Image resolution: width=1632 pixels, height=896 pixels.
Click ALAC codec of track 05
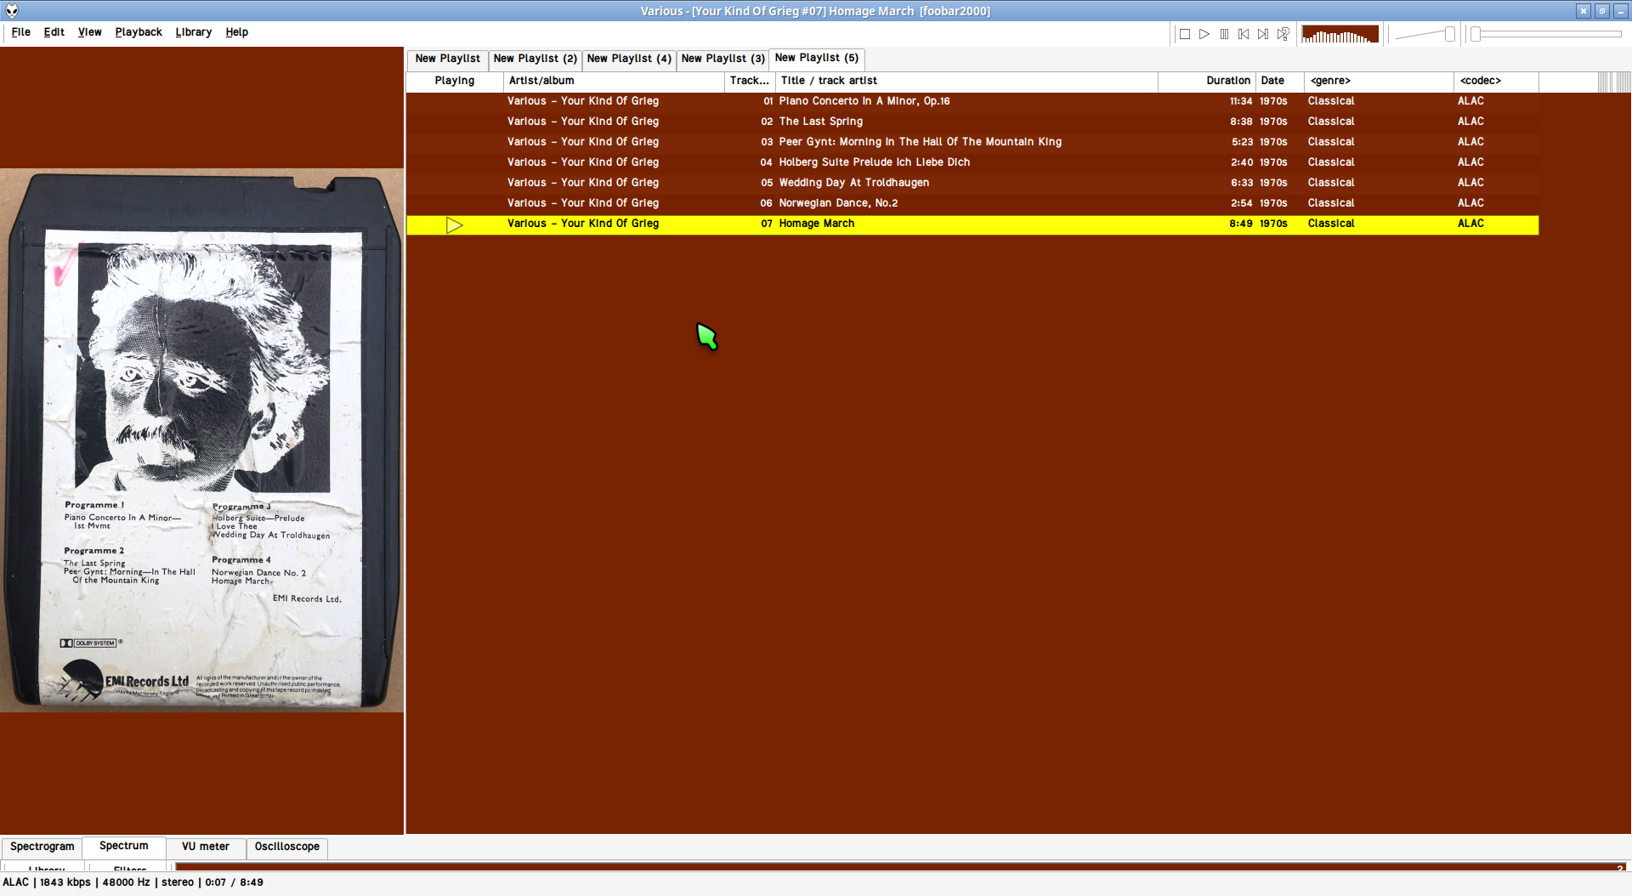pos(1470,183)
